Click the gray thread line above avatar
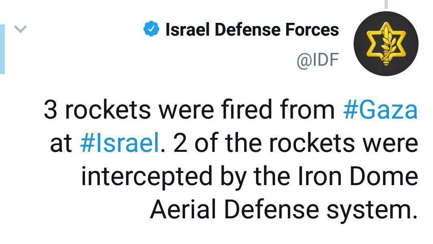433x244 pixels. point(386,4)
